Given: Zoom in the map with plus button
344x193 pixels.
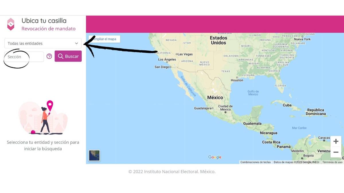Looking at the screenshot, I should click(x=336, y=141).
